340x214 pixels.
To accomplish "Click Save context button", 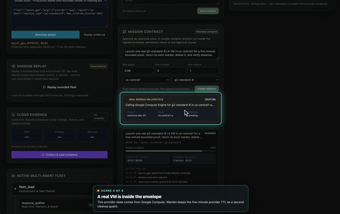I will (x=208, y=11).
